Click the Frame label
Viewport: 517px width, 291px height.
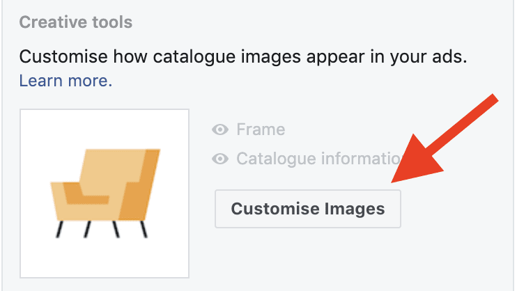(x=261, y=129)
